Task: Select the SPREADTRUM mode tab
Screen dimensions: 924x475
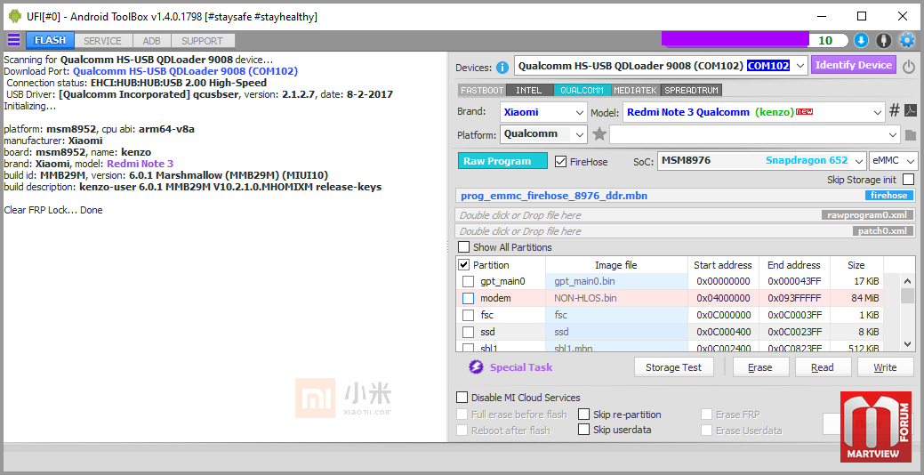Action: [691, 90]
